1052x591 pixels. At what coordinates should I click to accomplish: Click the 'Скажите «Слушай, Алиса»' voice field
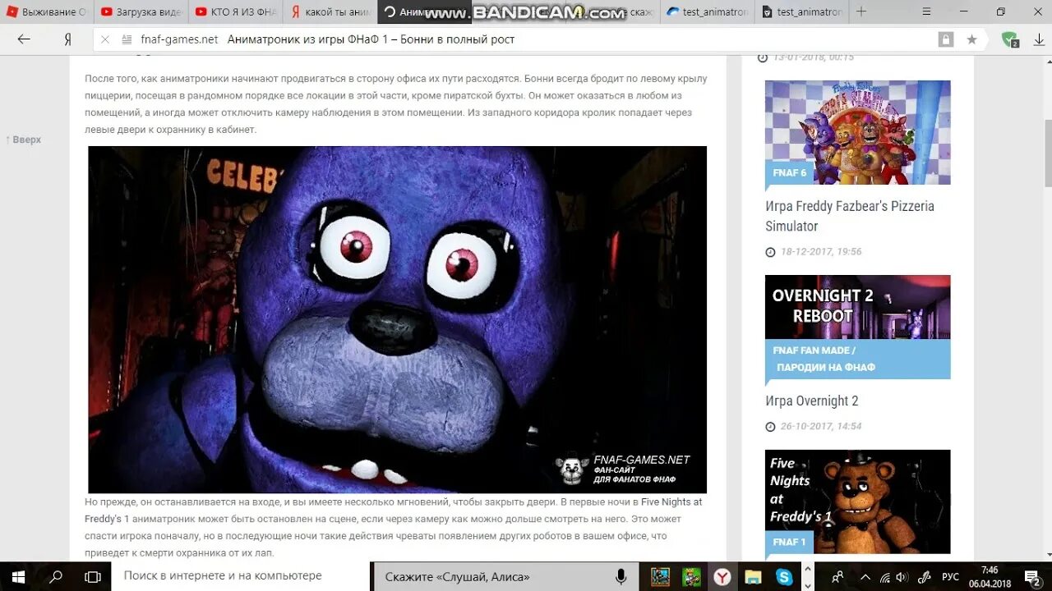coord(505,577)
